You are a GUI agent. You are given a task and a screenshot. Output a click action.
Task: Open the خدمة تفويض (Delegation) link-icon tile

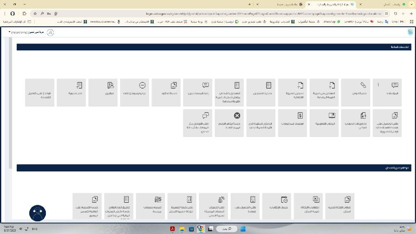tap(355, 93)
